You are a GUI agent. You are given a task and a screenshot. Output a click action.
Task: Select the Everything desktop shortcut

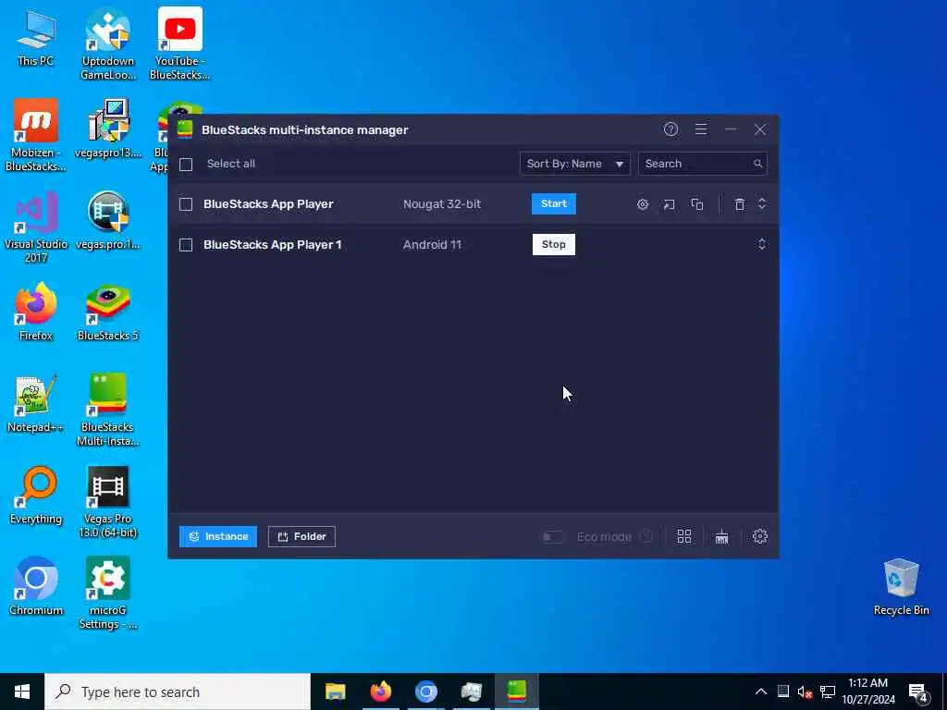(x=36, y=496)
